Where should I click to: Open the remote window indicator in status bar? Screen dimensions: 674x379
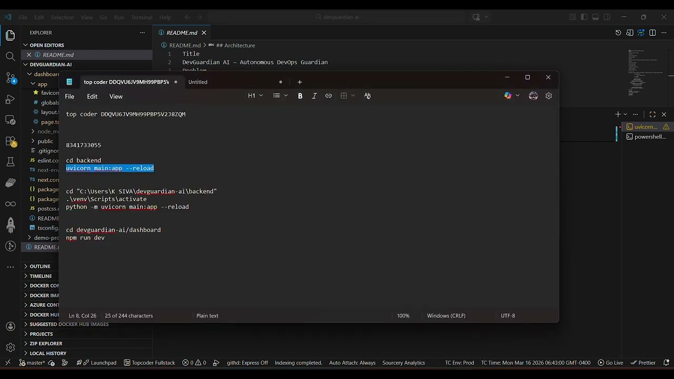pos(8,363)
